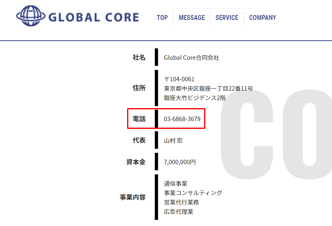This screenshot has height=226, width=332.
Task: Click the building name 銀座大竹ビジデンス2階
Action: click(195, 98)
